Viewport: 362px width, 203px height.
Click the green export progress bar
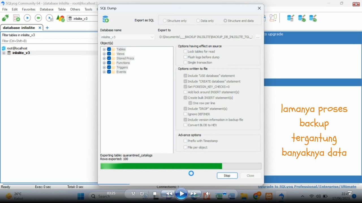click(x=181, y=166)
